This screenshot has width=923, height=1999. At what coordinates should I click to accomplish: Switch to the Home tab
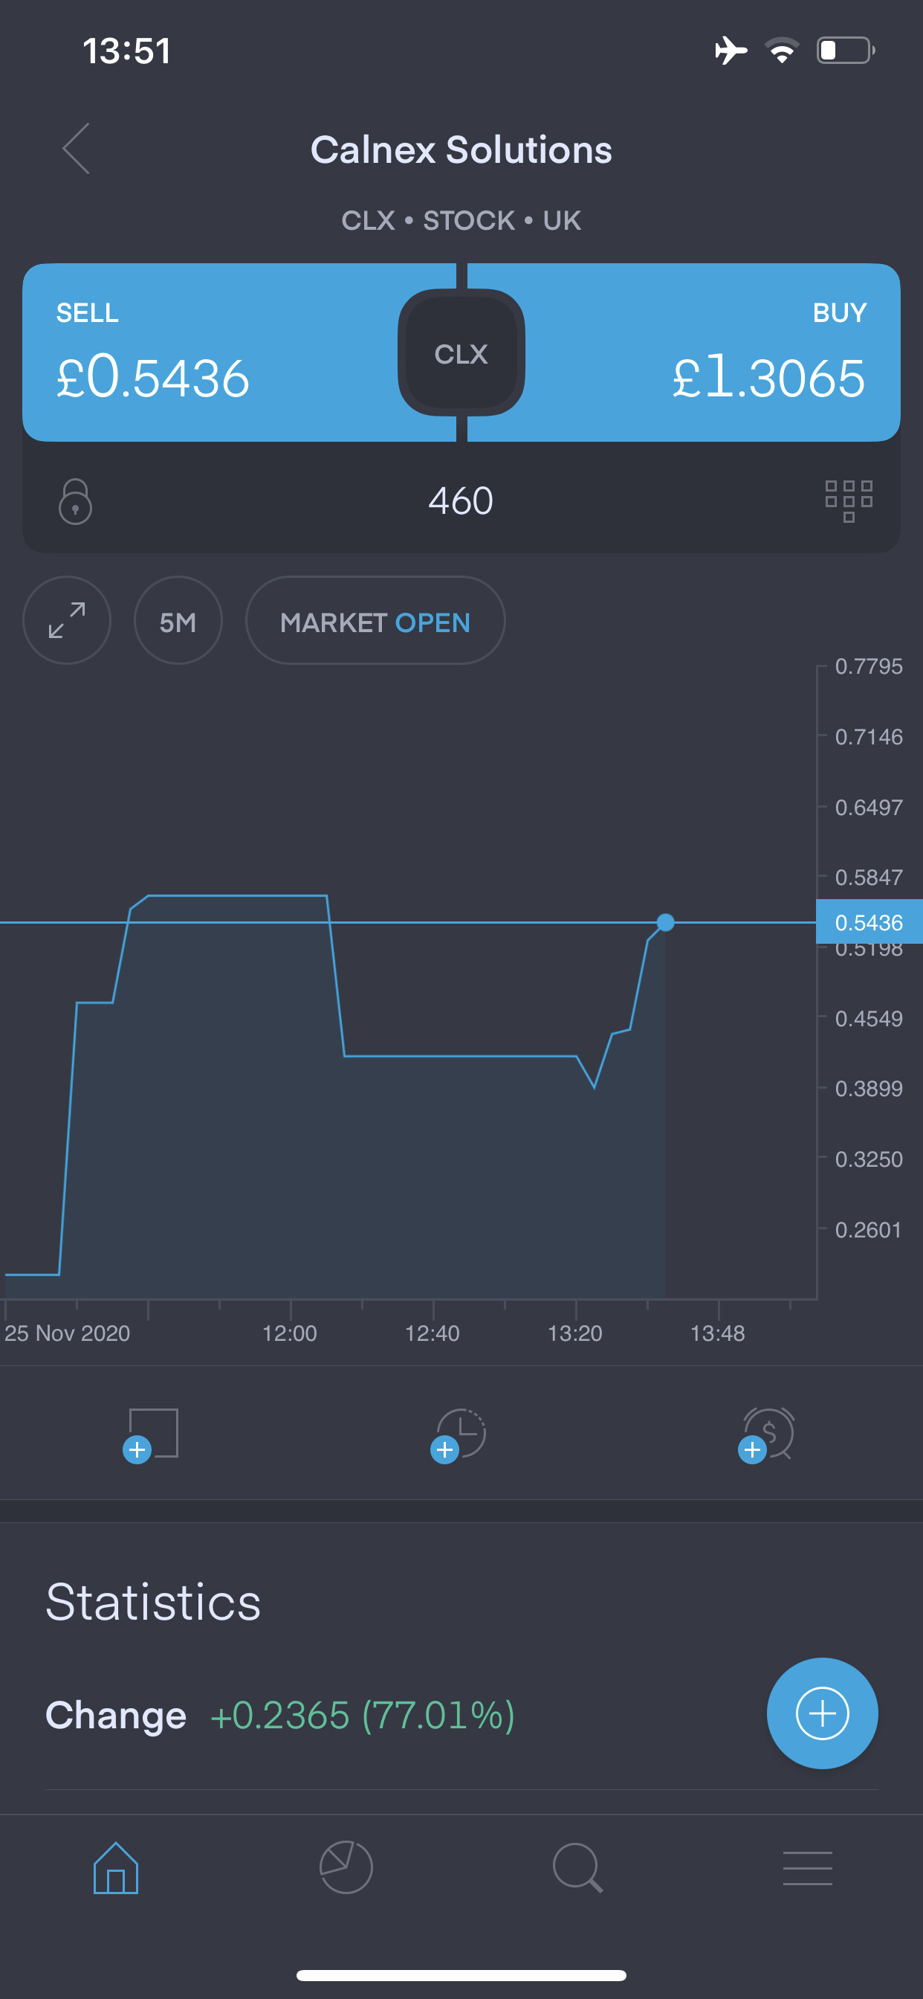click(x=116, y=1868)
